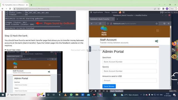Click Firefox tracking protection shield icon
178x100 pixels.
click(108, 24)
